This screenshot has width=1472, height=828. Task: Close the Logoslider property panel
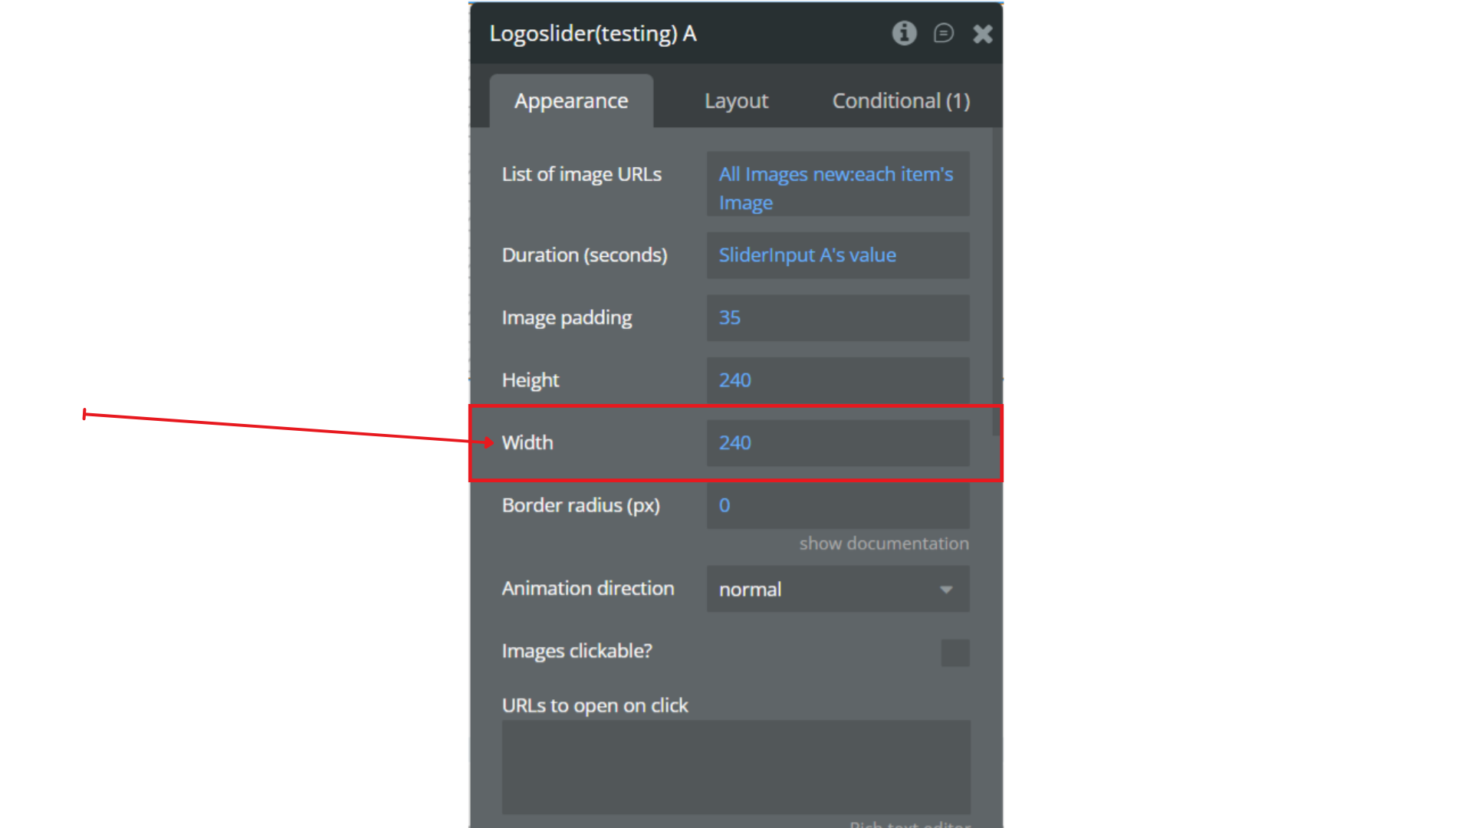click(x=982, y=34)
